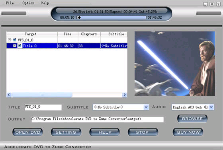Close the converter window with X icon
The width and height of the screenshot is (223, 150).
pyautogui.click(x=212, y=4)
